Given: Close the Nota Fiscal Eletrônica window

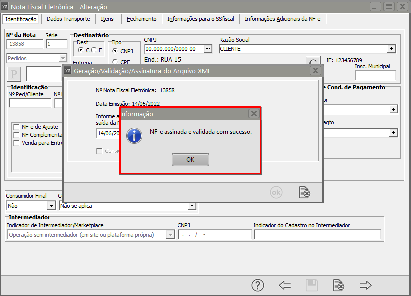Looking at the screenshot, I should point(402,7).
